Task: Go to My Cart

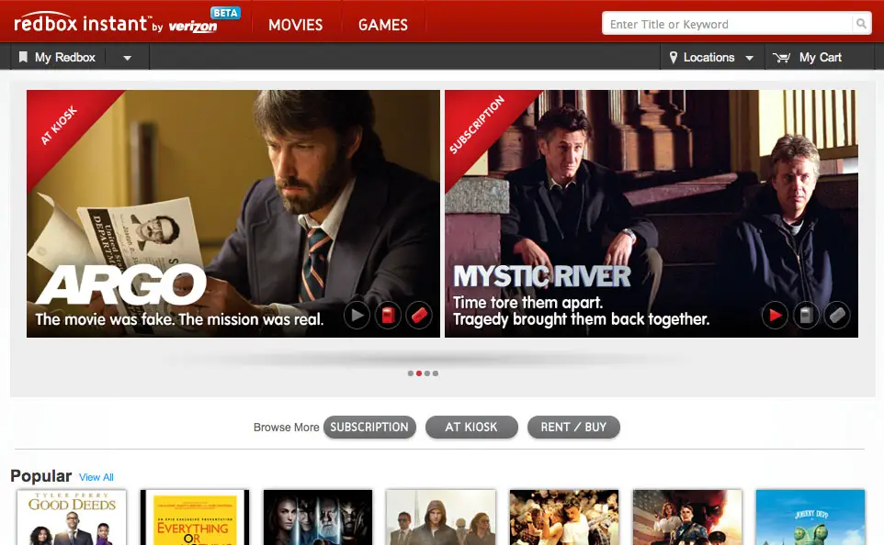Action: [x=821, y=58]
